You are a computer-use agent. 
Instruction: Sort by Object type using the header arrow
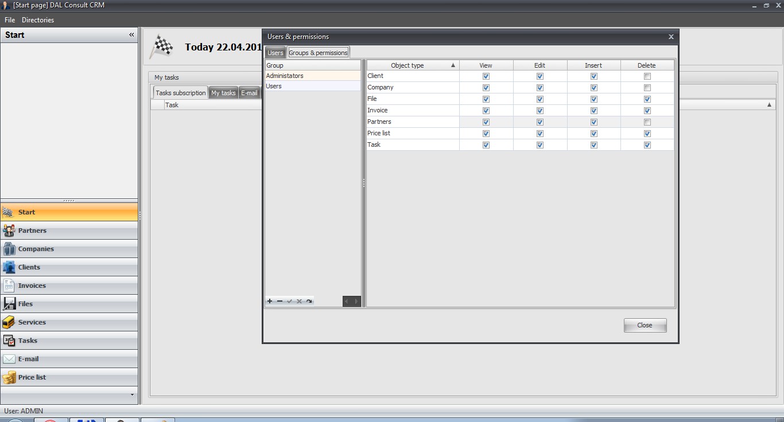453,65
